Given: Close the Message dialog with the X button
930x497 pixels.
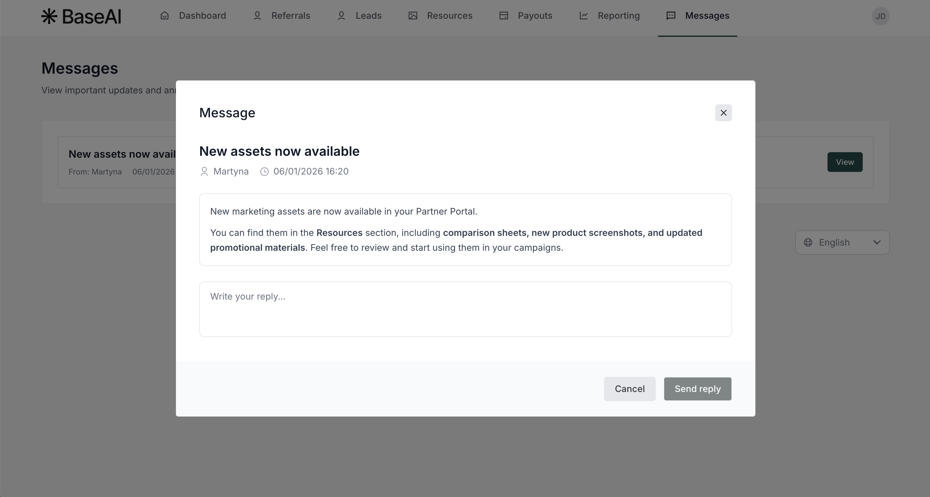Looking at the screenshot, I should pyautogui.click(x=723, y=113).
